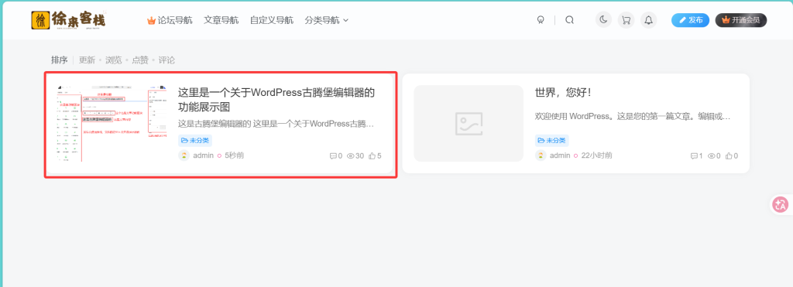Open the shopping cart icon
793x287 pixels.
(626, 20)
